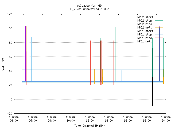Click the 100 y-axis tick label
This screenshot has height=128, width=171.
10,28
